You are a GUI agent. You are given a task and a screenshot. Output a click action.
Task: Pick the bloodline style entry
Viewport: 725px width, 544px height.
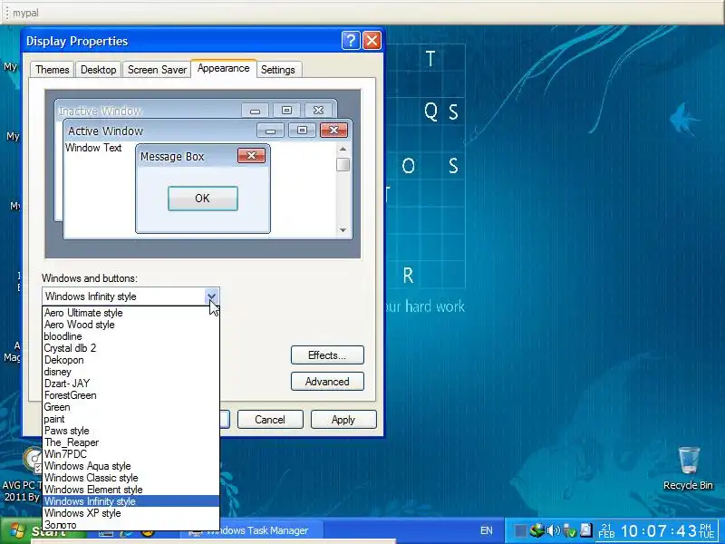pos(130,336)
